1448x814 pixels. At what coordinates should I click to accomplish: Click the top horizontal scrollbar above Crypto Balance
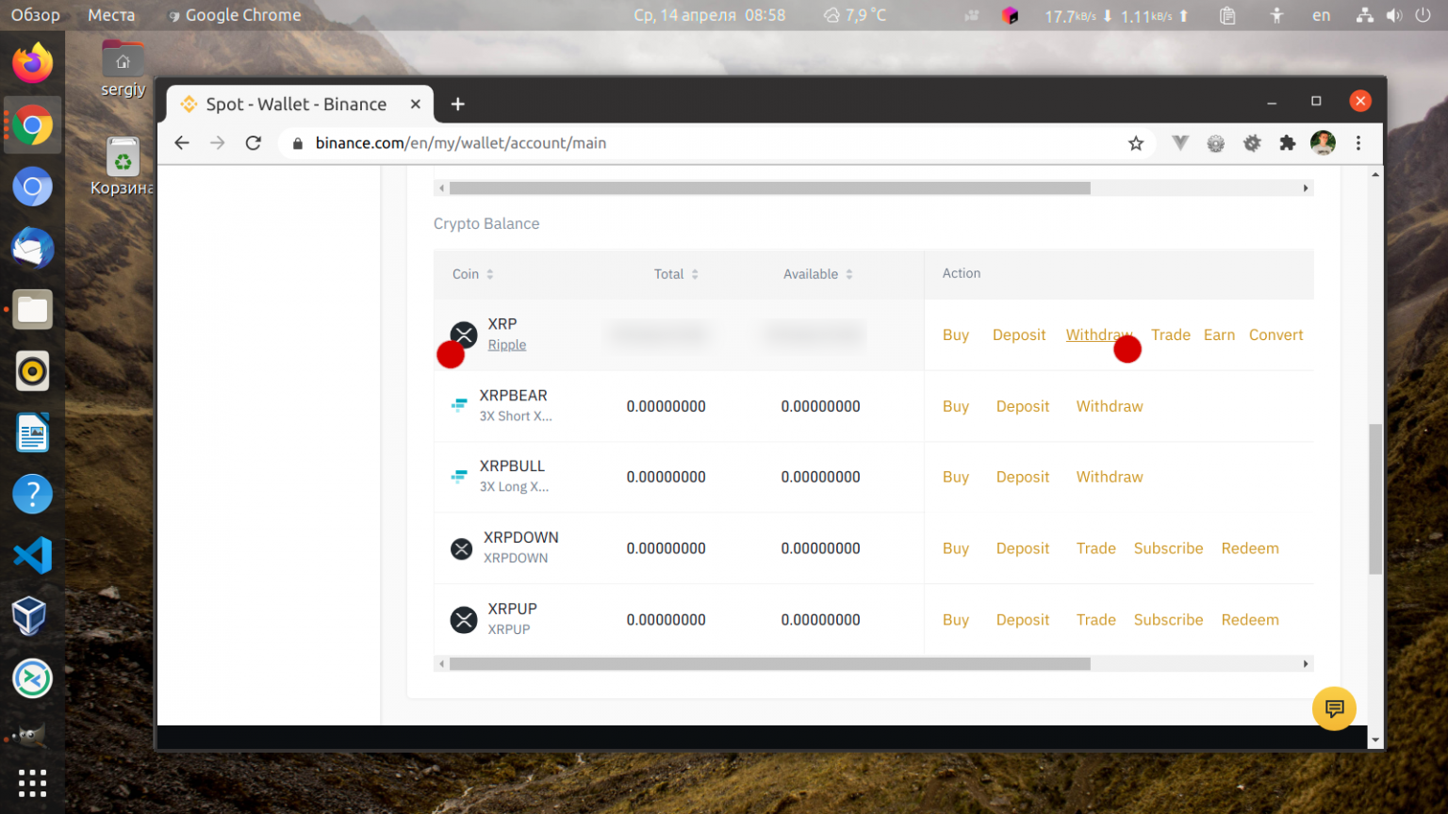coord(769,188)
